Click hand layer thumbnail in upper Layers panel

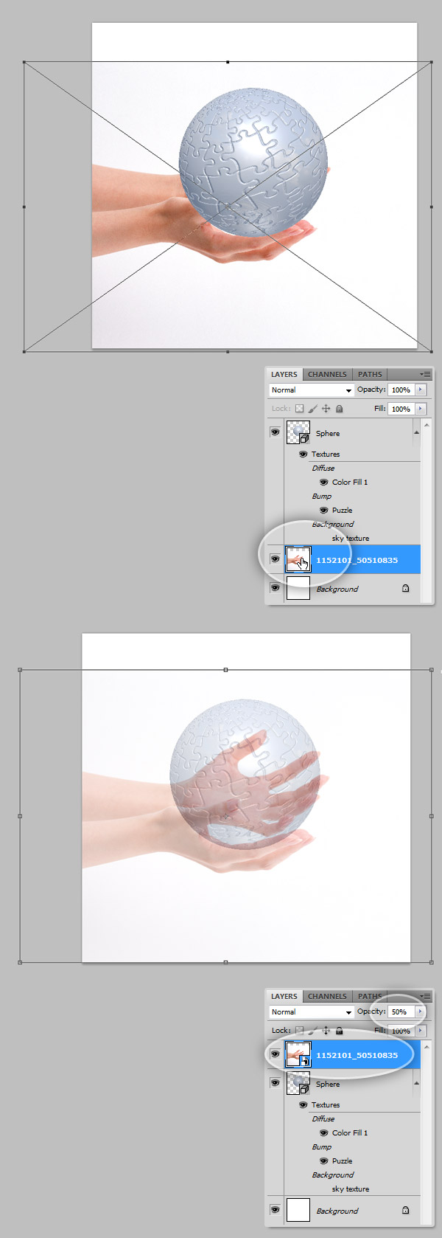(x=298, y=560)
